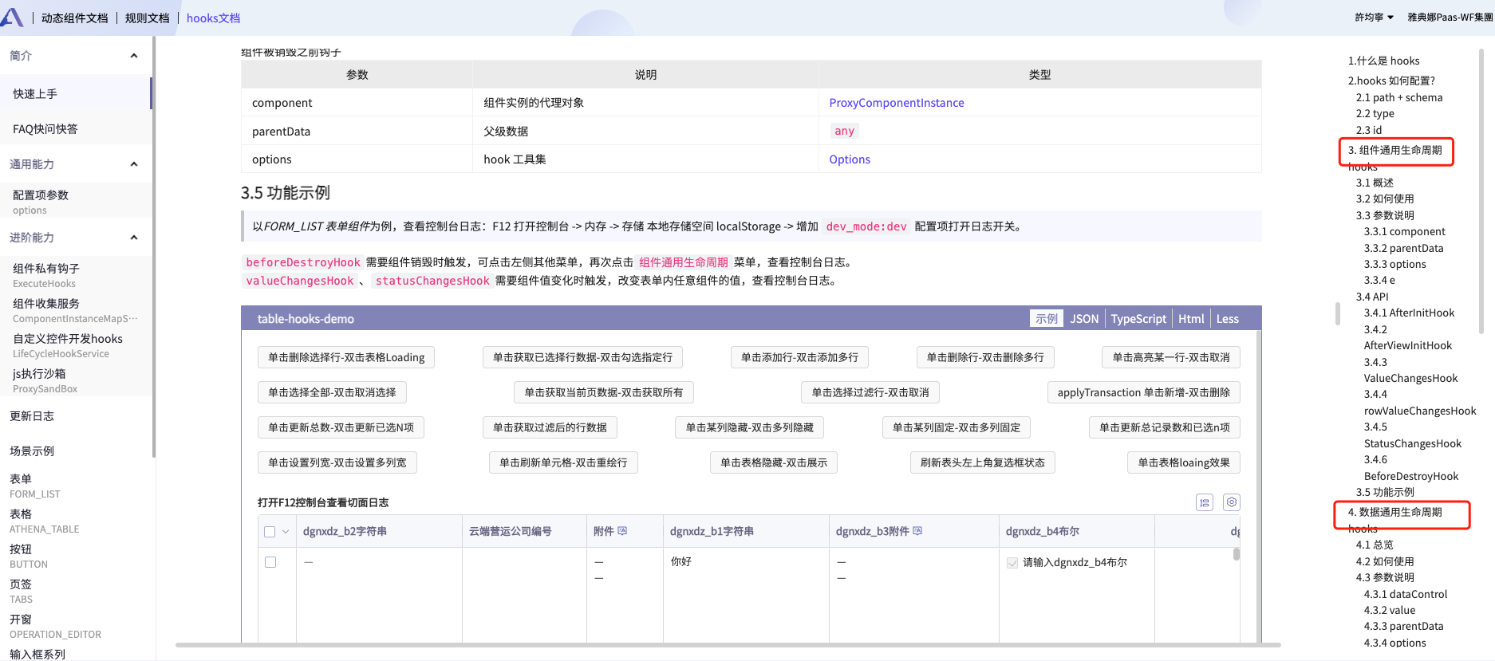Click button 单击选择全部-双击取消选择
Viewport: 1495px width, 661px height.
click(332, 392)
